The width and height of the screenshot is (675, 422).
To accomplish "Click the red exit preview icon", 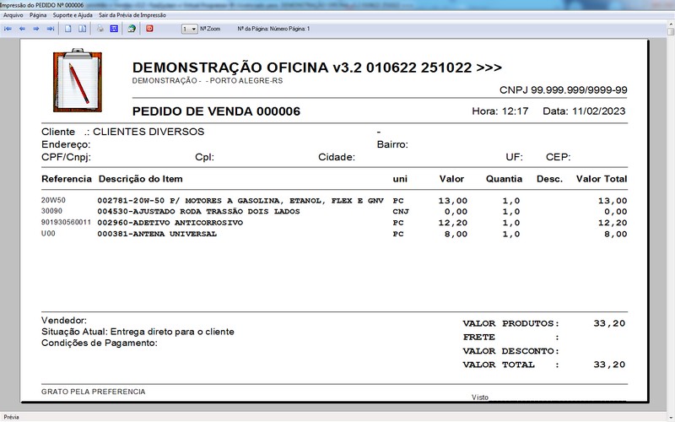I will (x=149, y=29).
